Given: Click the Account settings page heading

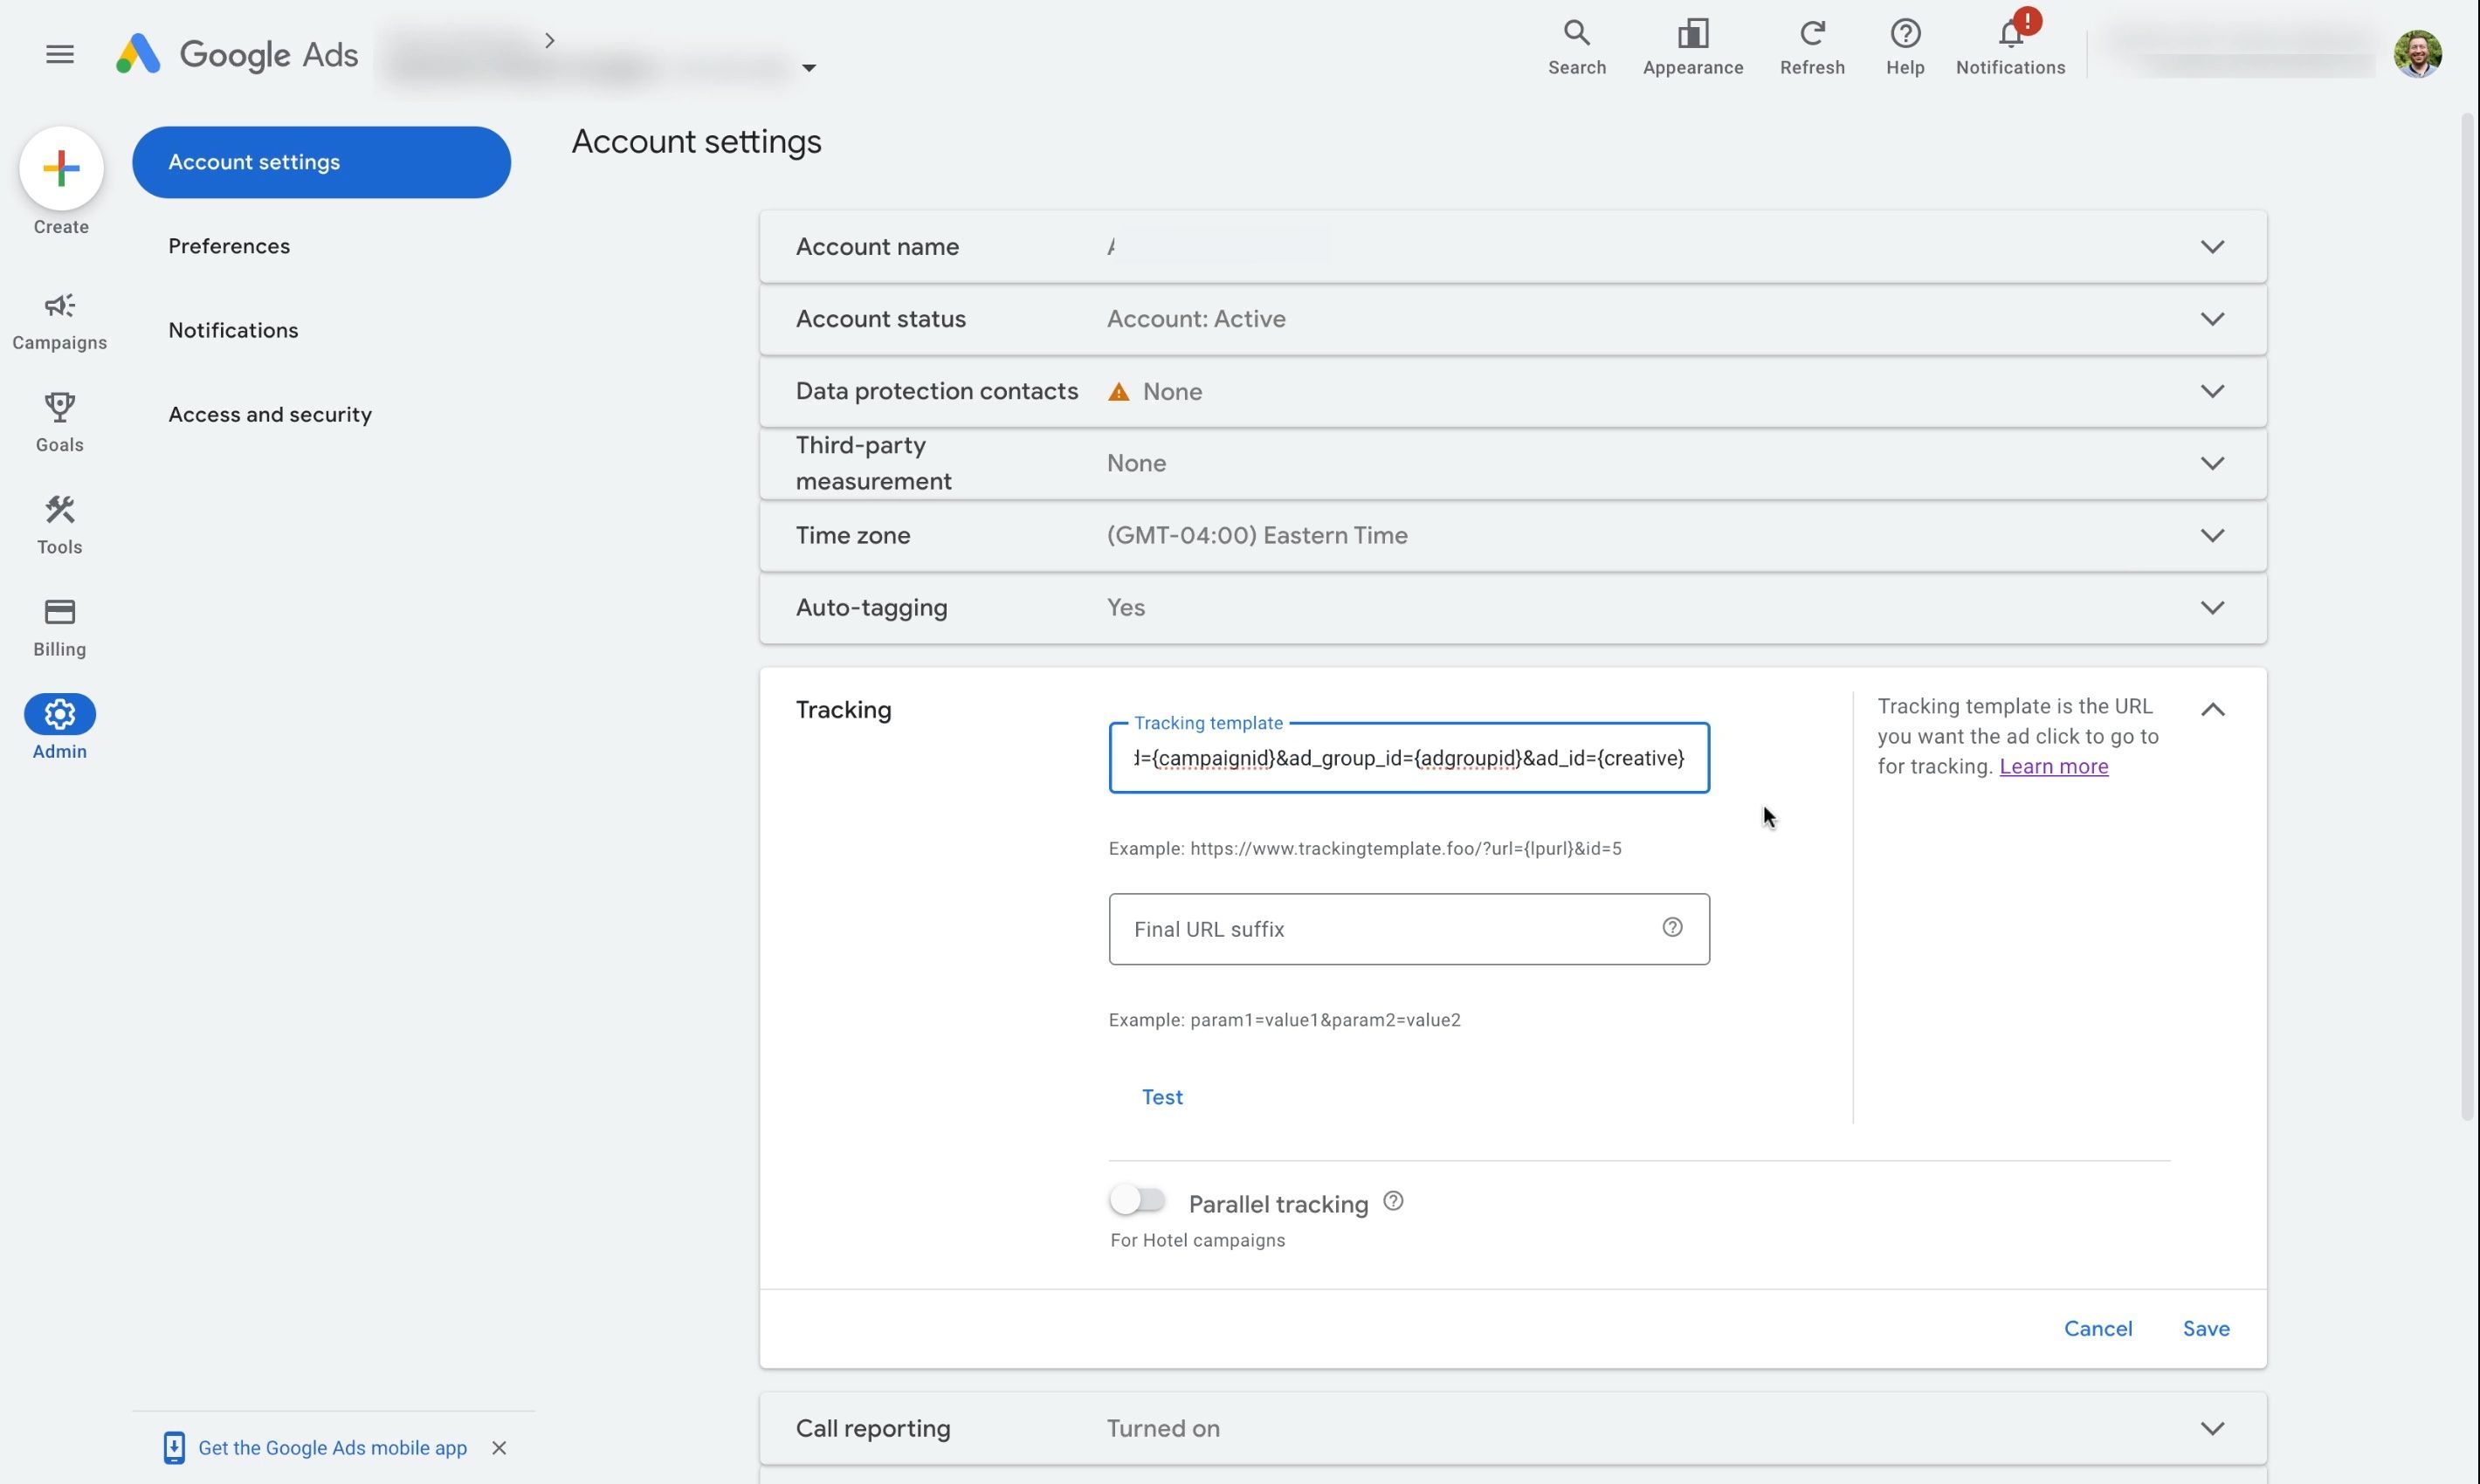Looking at the screenshot, I should 696,141.
